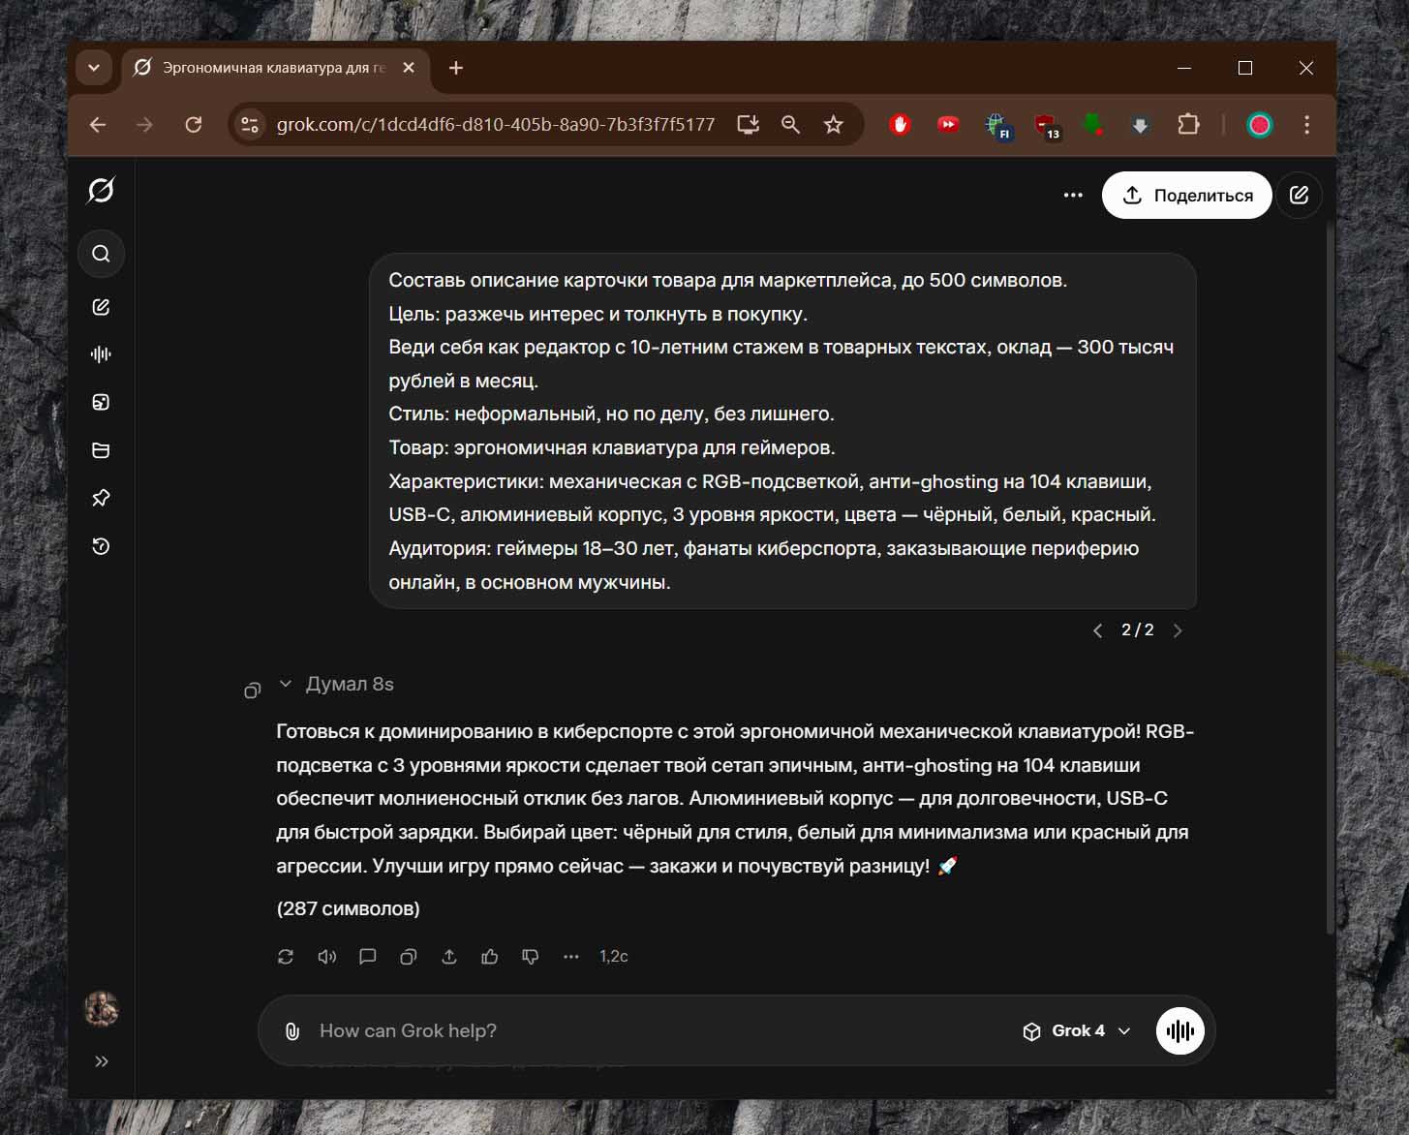Open the three-dot conversation menu at top

1073,196
